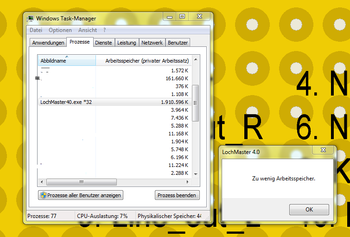Sort by Abbildname column header
This screenshot has width=350, height=237.
(67, 61)
